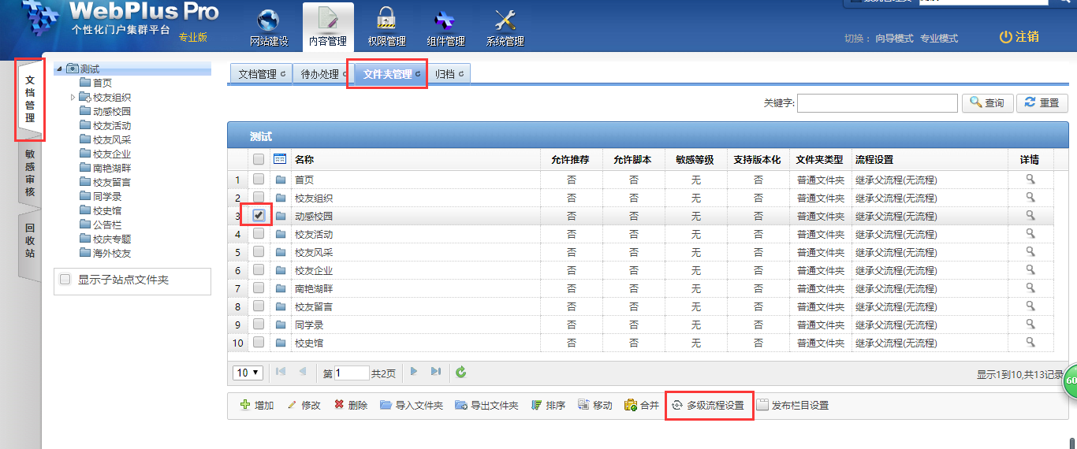Go to next page arrow in pager
The width and height of the screenshot is (1077, 449).
[414, 372]
